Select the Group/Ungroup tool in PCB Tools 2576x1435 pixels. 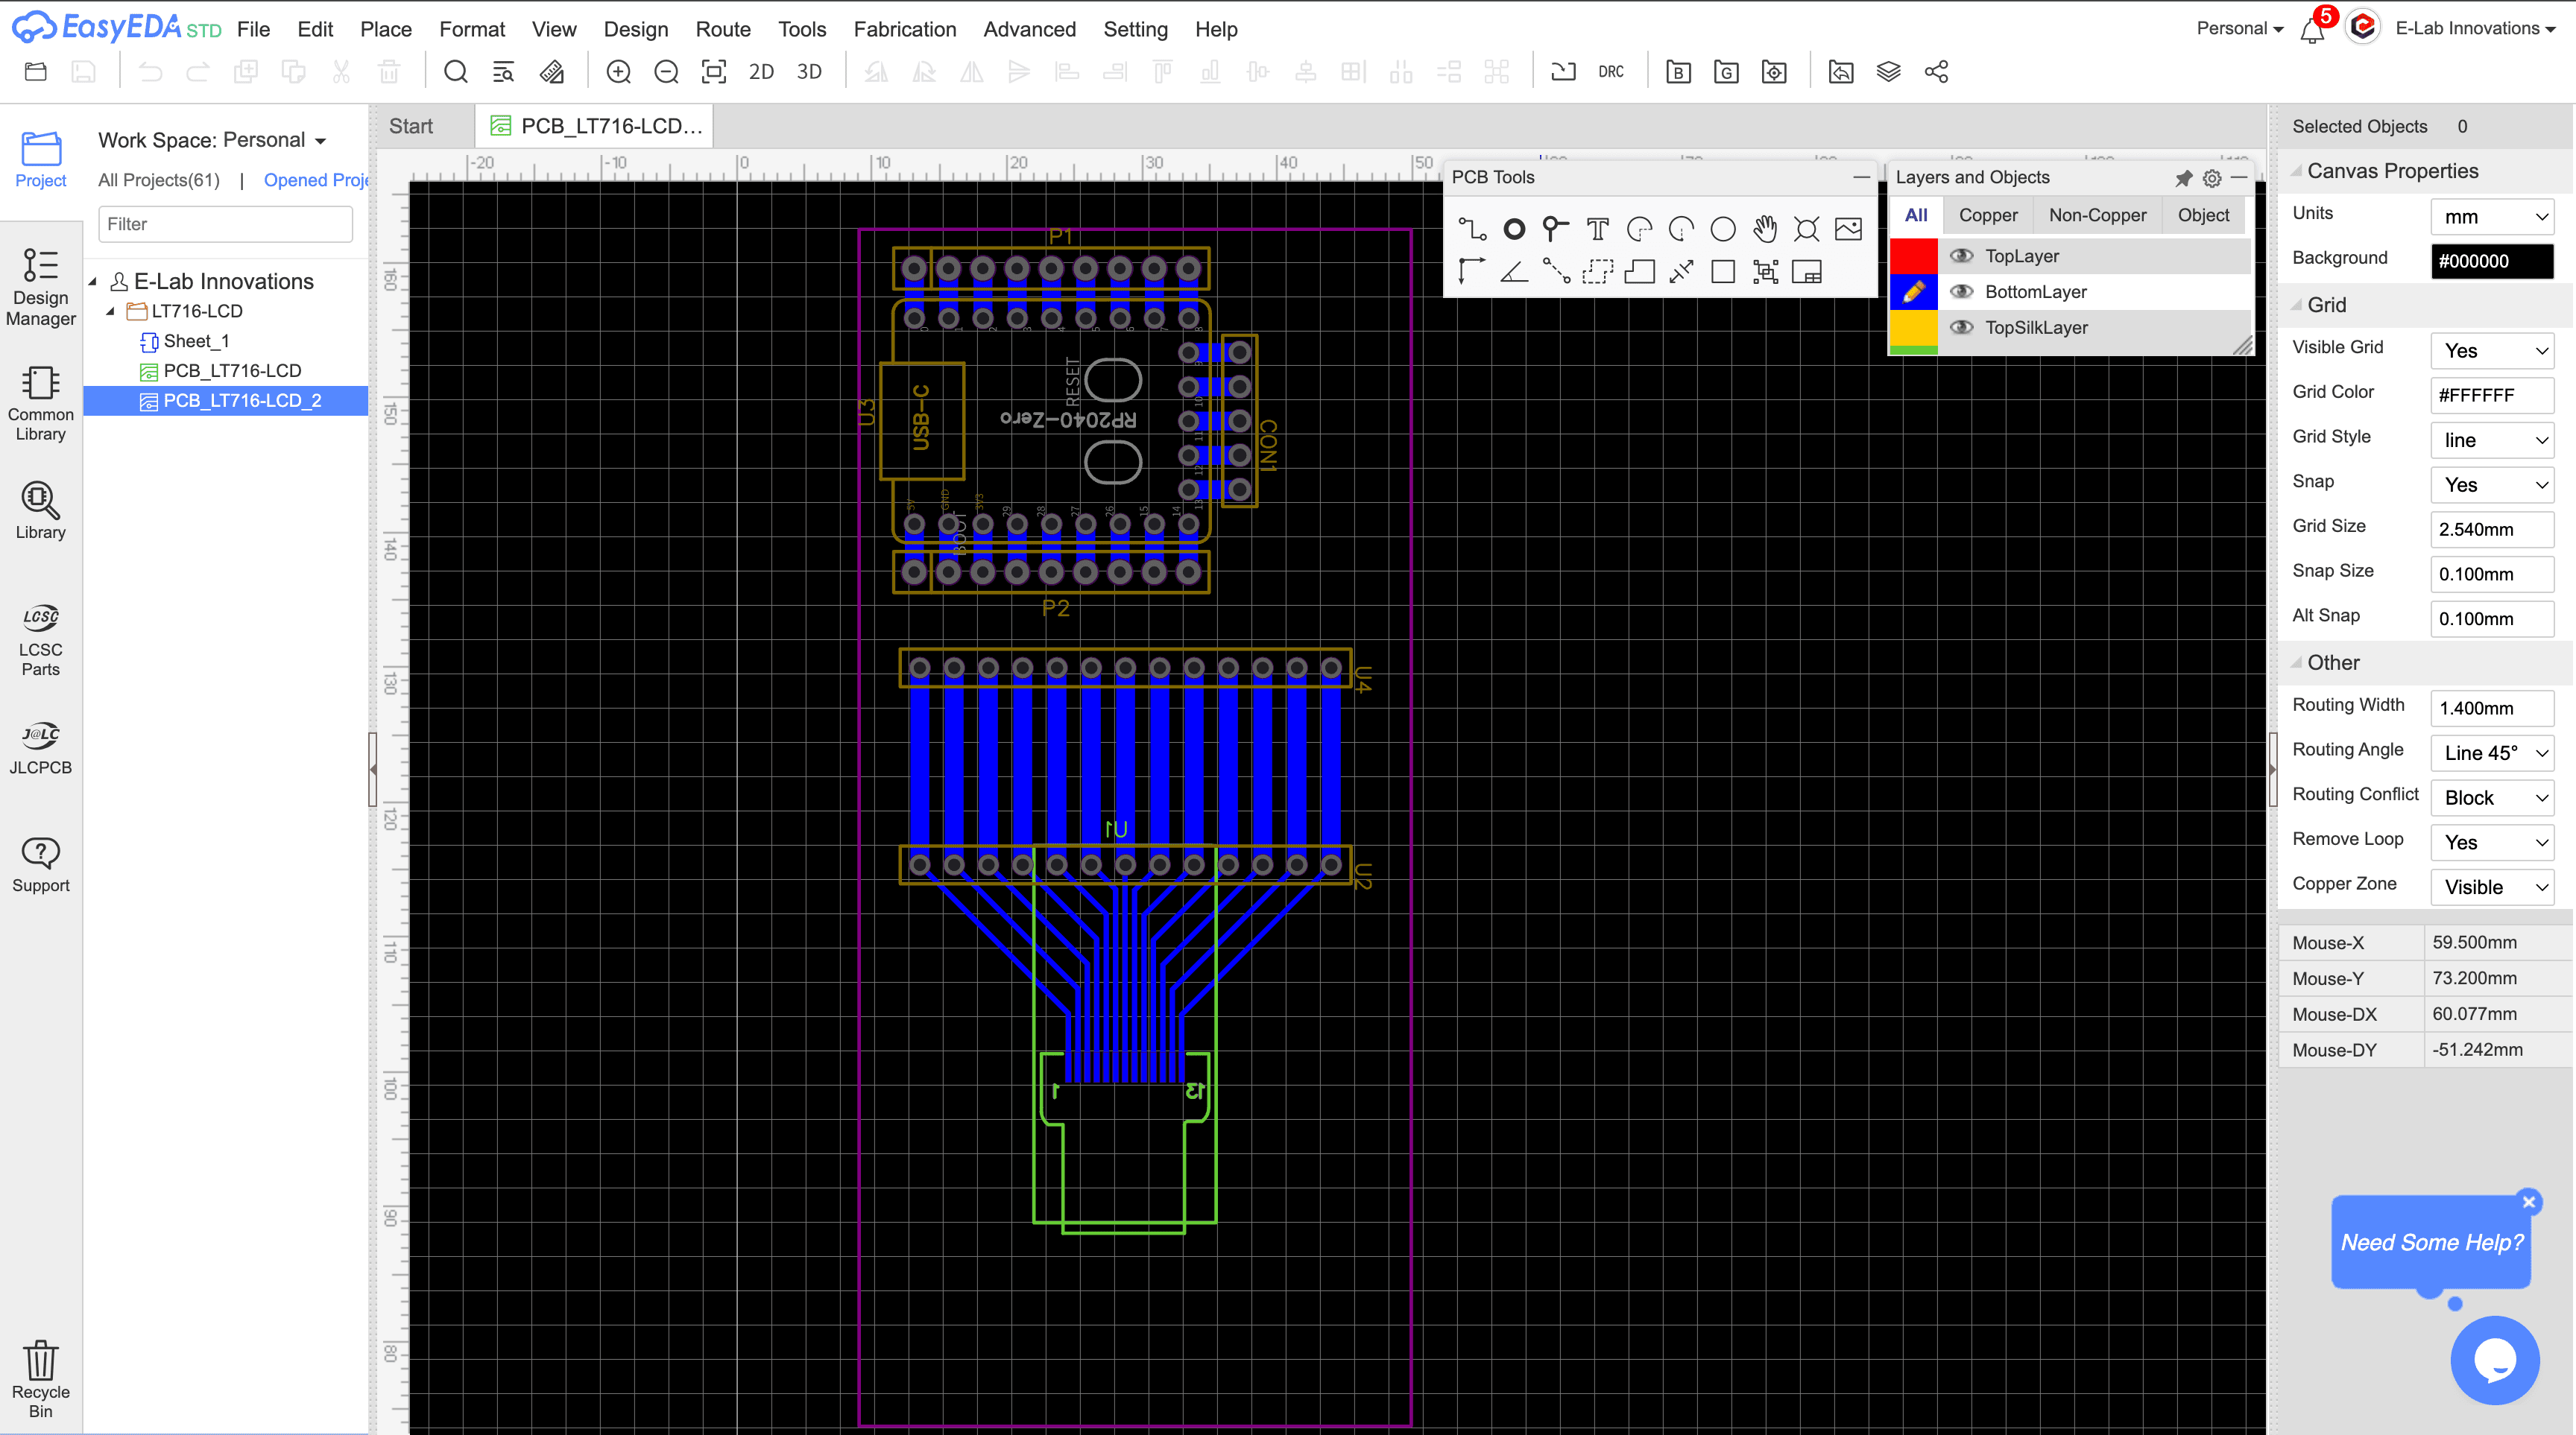click(1765, 270)
